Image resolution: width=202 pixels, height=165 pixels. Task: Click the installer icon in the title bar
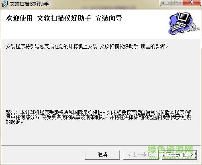click(x=4, y=4)
